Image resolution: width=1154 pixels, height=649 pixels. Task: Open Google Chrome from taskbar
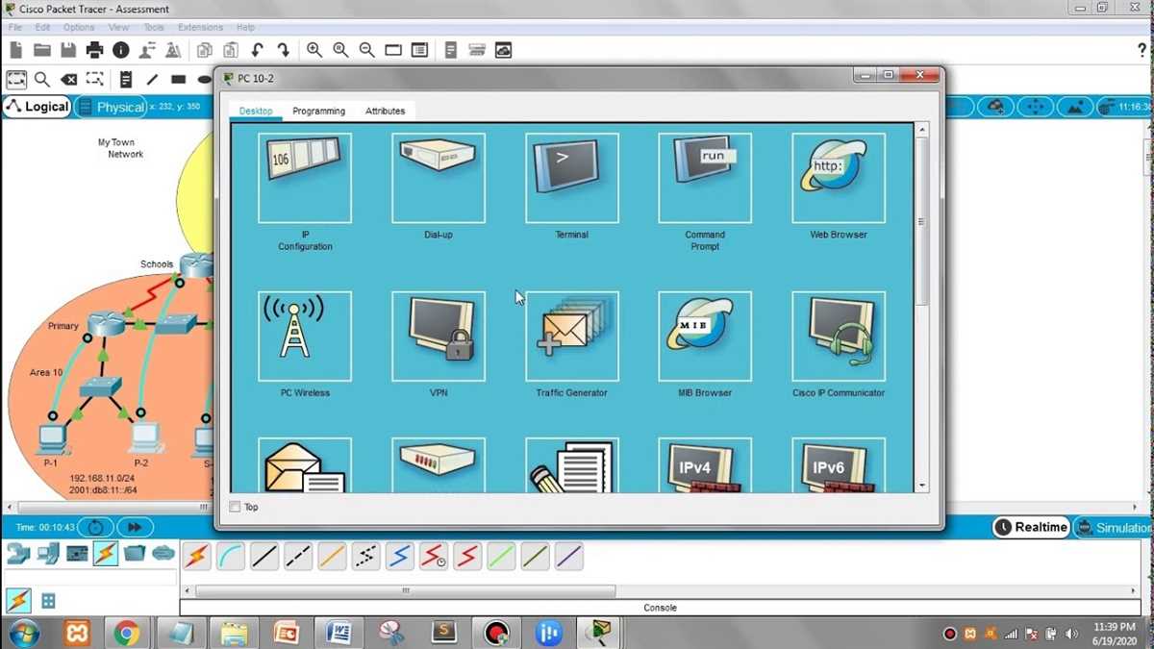[125, 633]
